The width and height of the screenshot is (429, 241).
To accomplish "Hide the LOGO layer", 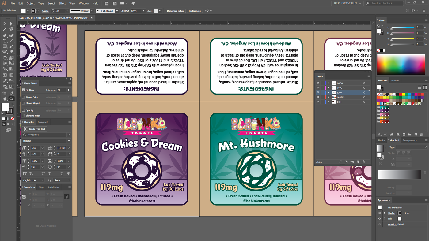I will [x=318, y=83].
